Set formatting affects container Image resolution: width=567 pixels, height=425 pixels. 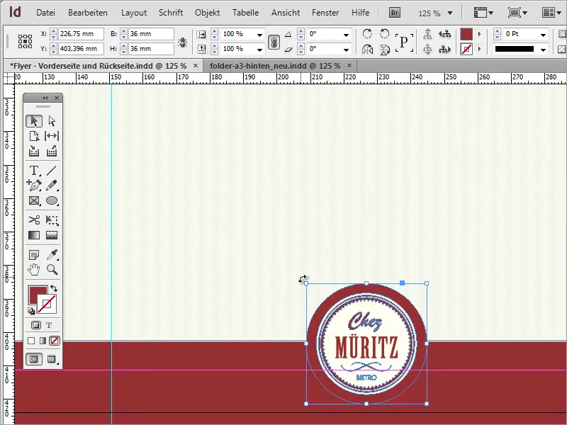(36, 325)
